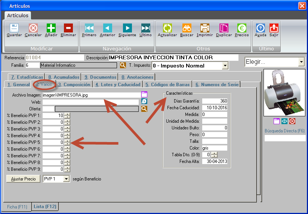Go to Siguiente record
This screenshot has height=214, width=308.
coord(127,28)
